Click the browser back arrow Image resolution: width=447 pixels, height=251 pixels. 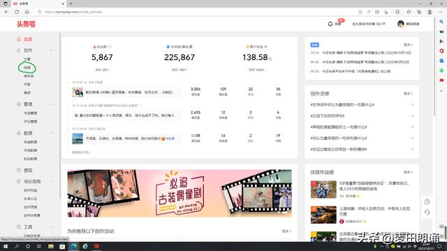tap(6, 12)
